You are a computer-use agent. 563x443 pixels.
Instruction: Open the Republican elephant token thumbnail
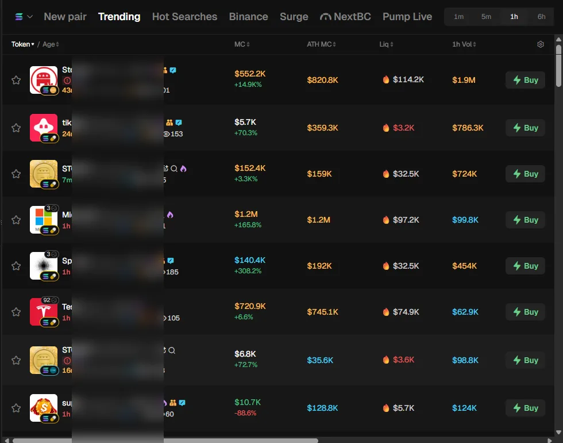[44, 80]
